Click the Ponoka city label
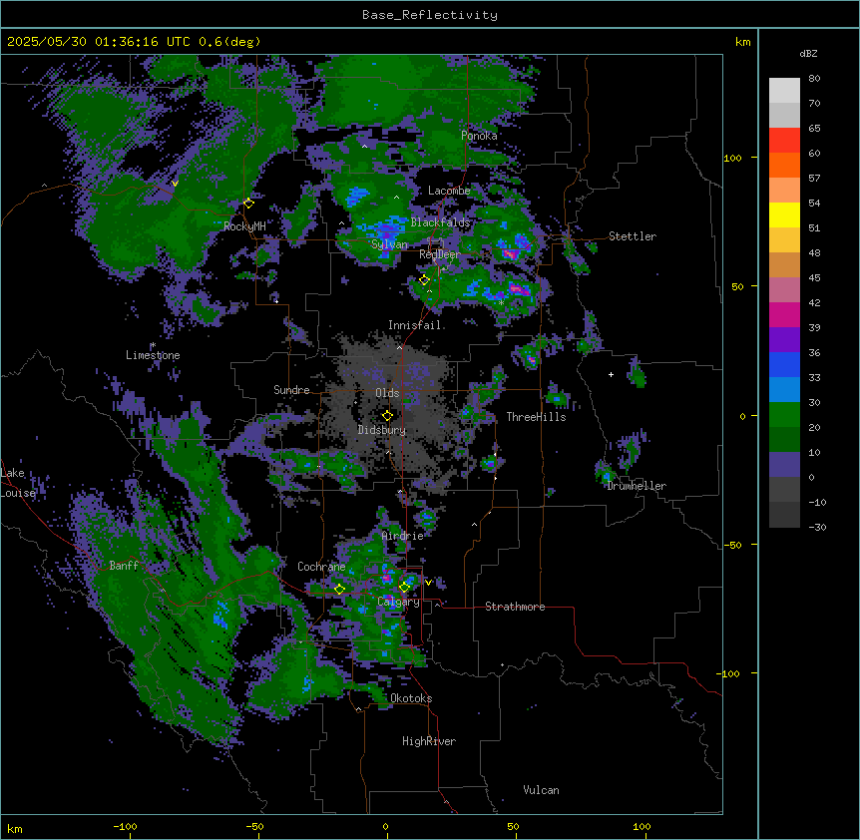 point(479,136)
